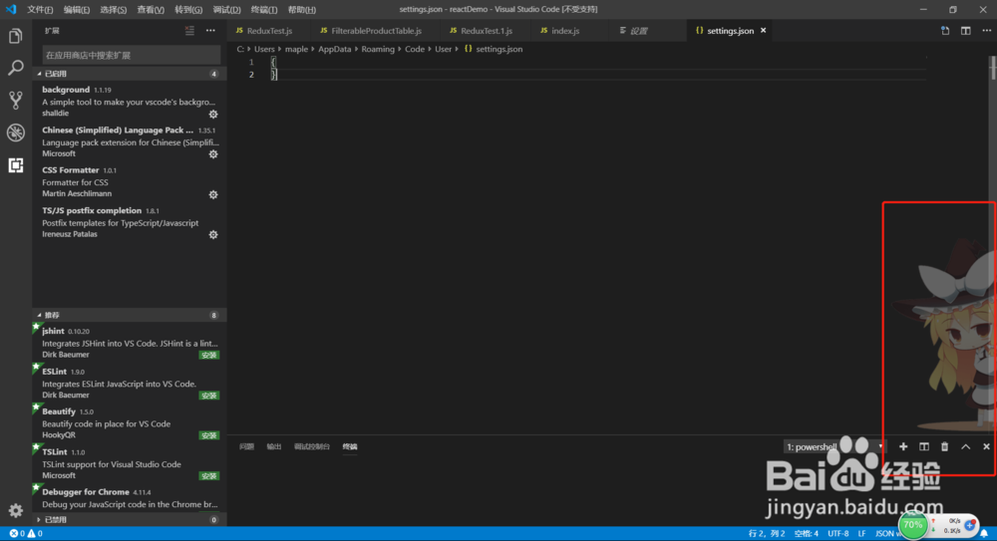Split the editor to the right
Image resolution: width=997 pixels, height=541 pixels.
click(966, 31)
